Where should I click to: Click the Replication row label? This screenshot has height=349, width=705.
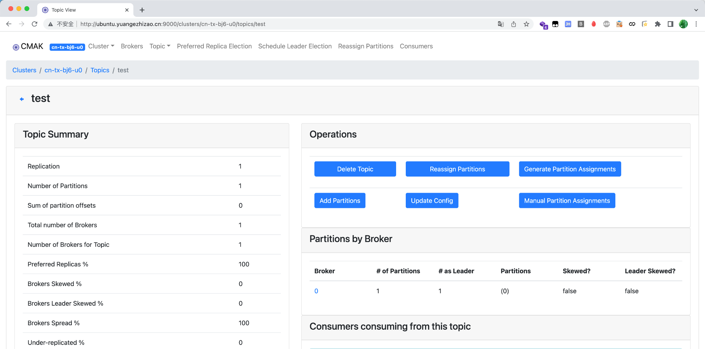pyautogui.click(x=43, y=166)
